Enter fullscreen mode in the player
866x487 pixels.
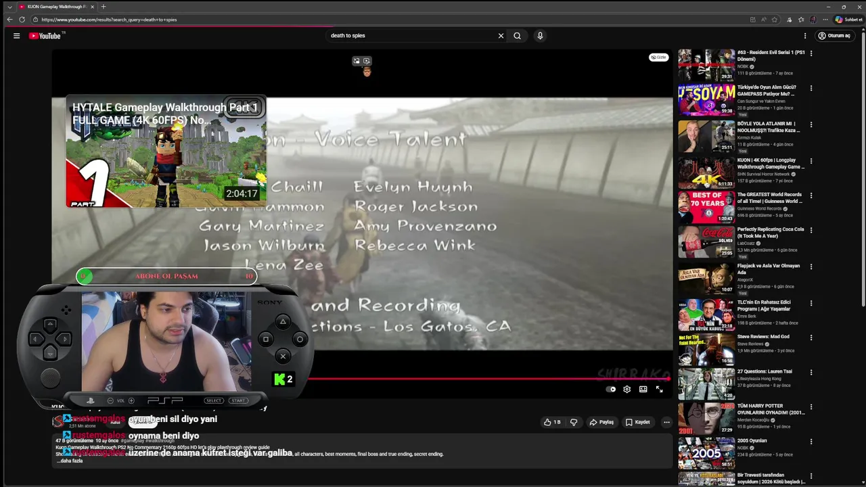[x=659, y=389]
